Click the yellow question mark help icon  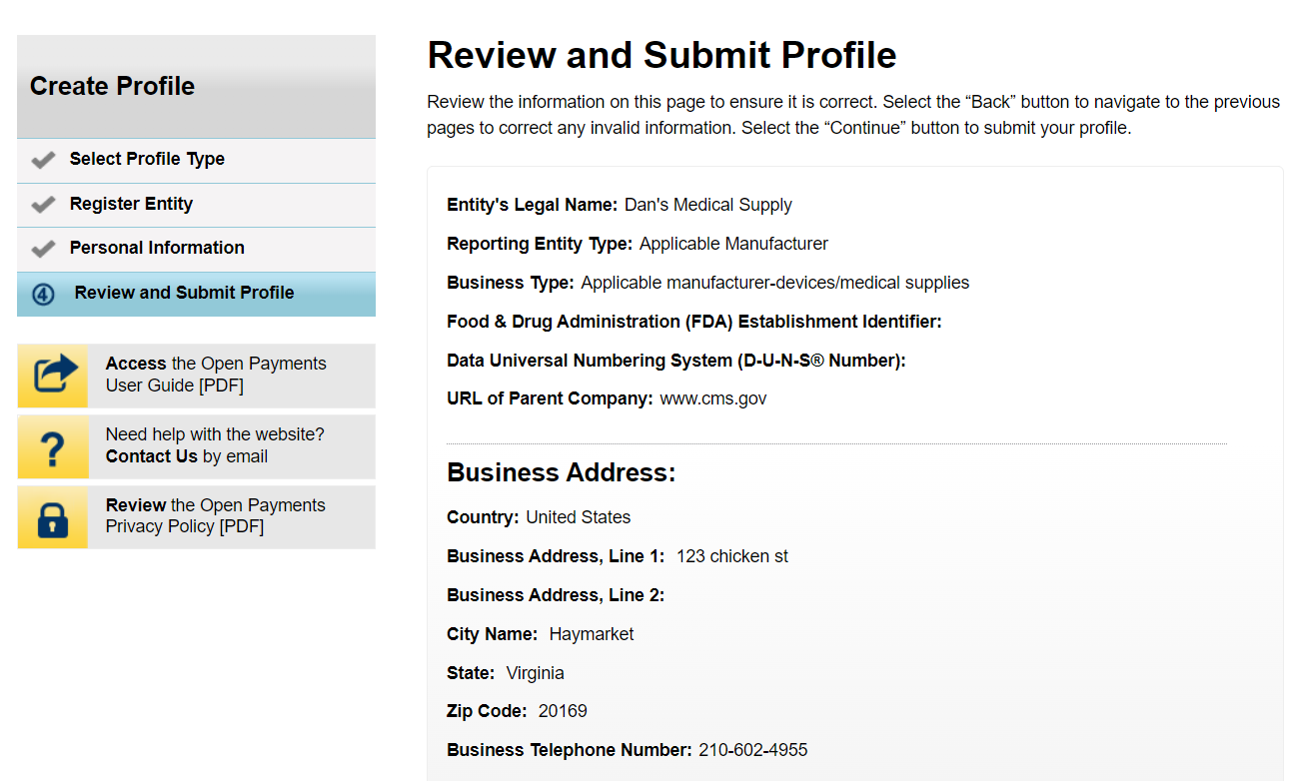point(53,446)
